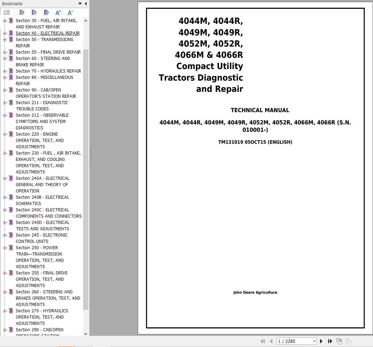Click the bookmark icon for Section 245
Viewport: 373px width, 347px height.
pyautogui.click(x=11, y=235)
